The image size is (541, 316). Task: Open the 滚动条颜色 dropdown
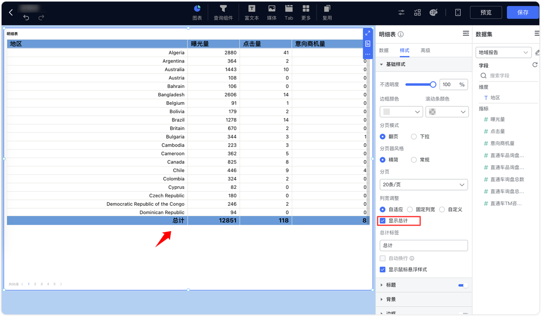(x=447, y=112)
